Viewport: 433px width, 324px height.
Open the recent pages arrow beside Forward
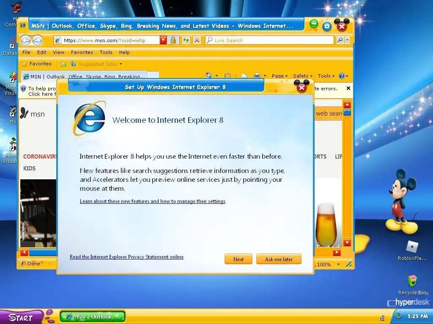tap(47, 40)
